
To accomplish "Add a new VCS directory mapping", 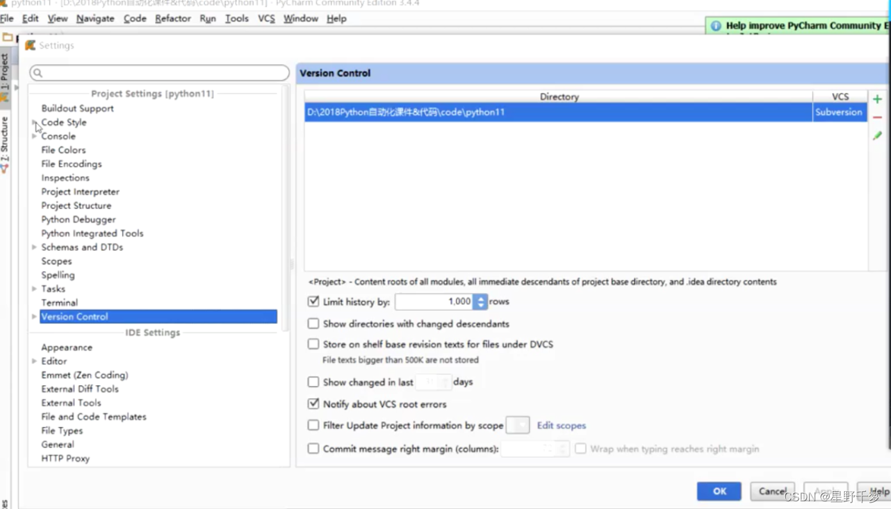I will (x=877, y=99).
